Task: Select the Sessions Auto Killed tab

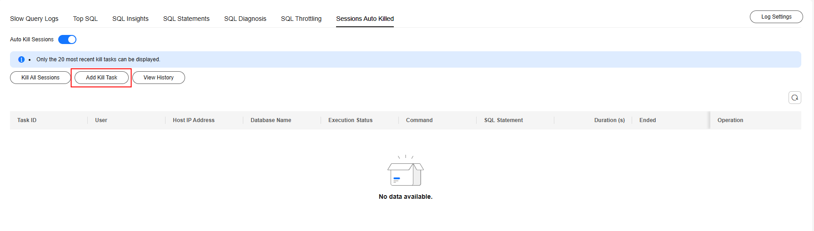Action: (x=365, y=19)
